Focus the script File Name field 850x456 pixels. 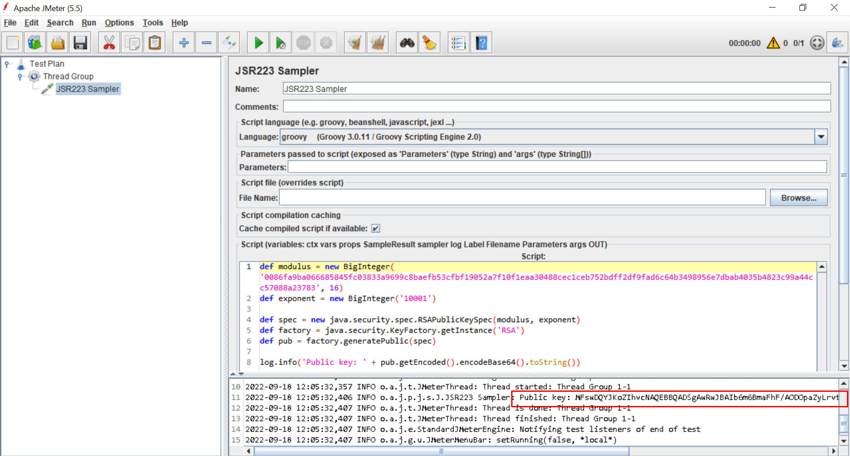click(523, 197)
